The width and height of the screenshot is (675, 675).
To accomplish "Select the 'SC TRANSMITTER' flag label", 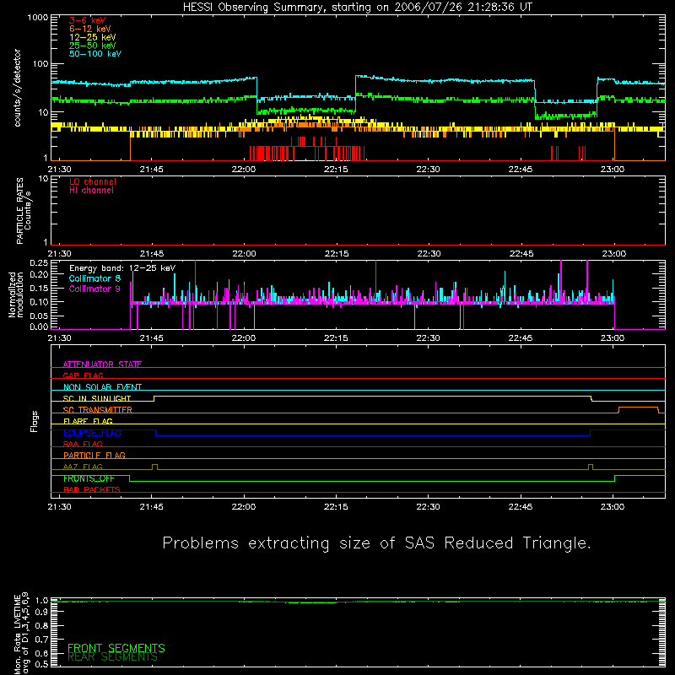I will click(98, 410).
